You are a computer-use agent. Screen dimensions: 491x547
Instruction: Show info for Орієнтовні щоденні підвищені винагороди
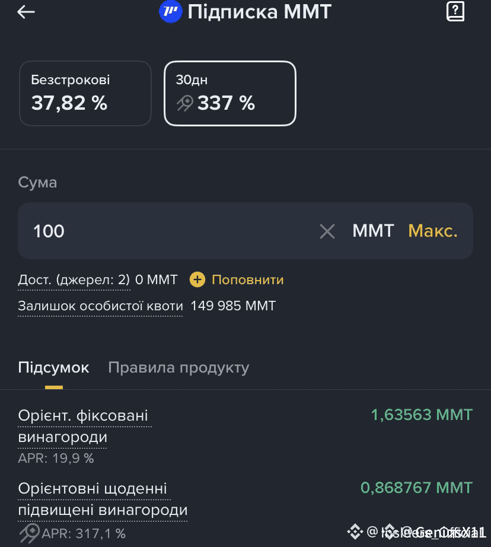point(103,499)
